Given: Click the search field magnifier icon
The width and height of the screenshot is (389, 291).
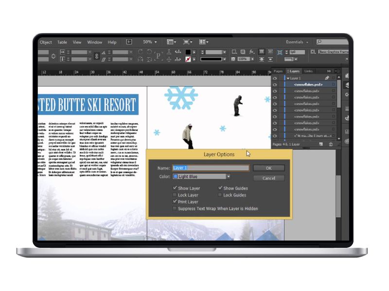Looking at the screenshot, I should point(319,42).
